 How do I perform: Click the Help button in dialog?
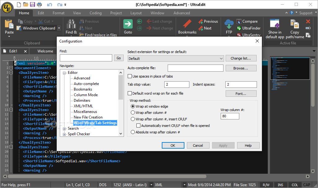pos(248,145)
